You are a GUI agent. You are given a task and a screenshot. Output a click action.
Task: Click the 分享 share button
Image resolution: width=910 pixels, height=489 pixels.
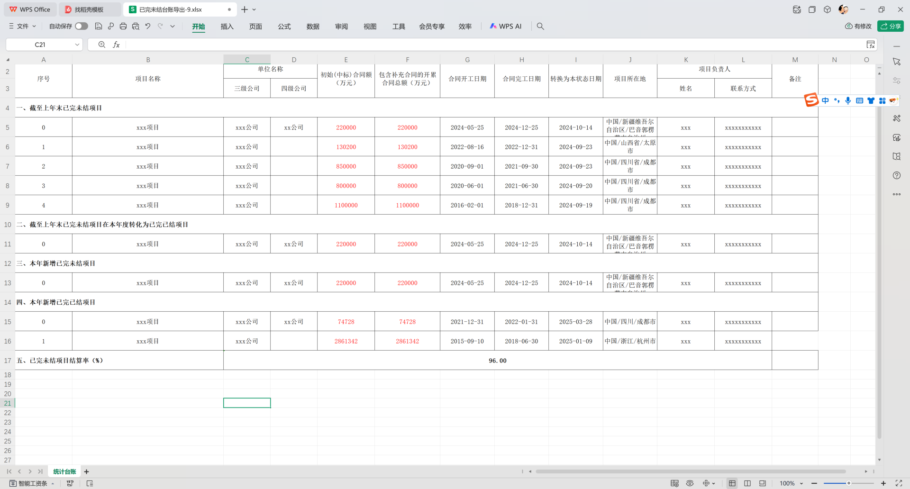pyautogui.click(x=891, y=27)
